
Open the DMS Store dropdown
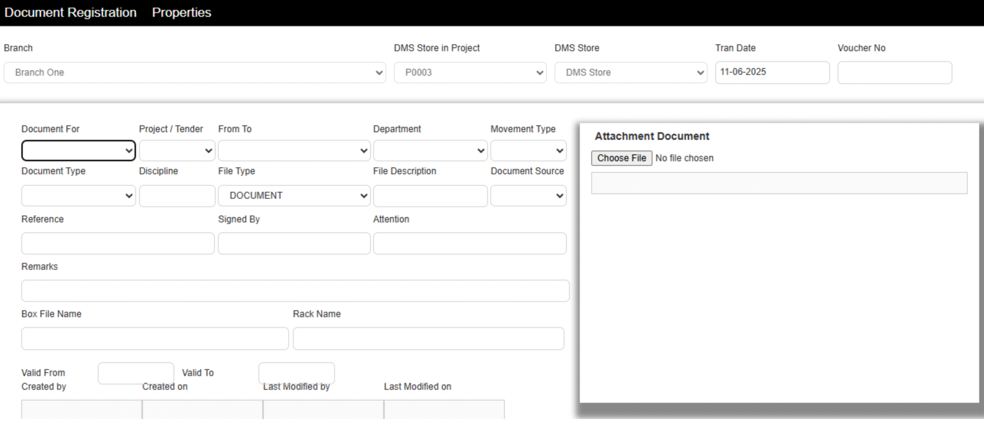pos(630,73)
